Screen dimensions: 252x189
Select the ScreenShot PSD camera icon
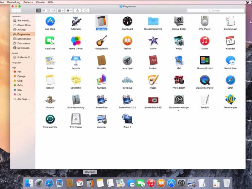coord(153,100)
